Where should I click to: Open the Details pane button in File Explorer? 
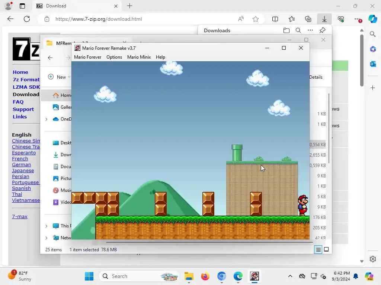(x=316, y=77)
